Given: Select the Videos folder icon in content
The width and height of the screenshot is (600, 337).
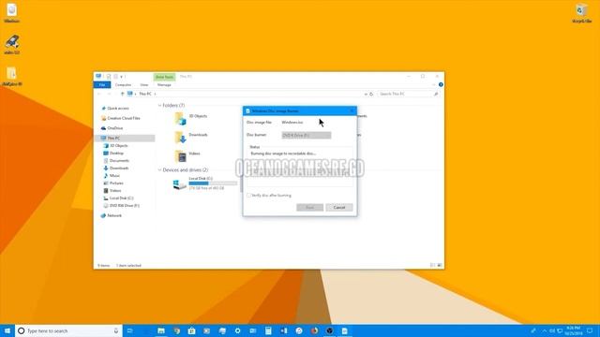Looking at the screenshot, I should (180, 156).
